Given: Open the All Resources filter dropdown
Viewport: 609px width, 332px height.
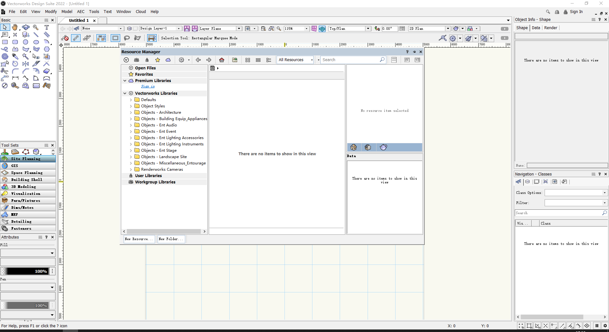Looking at the screenshot, I should pyautogui.click(x=296, y=60).
